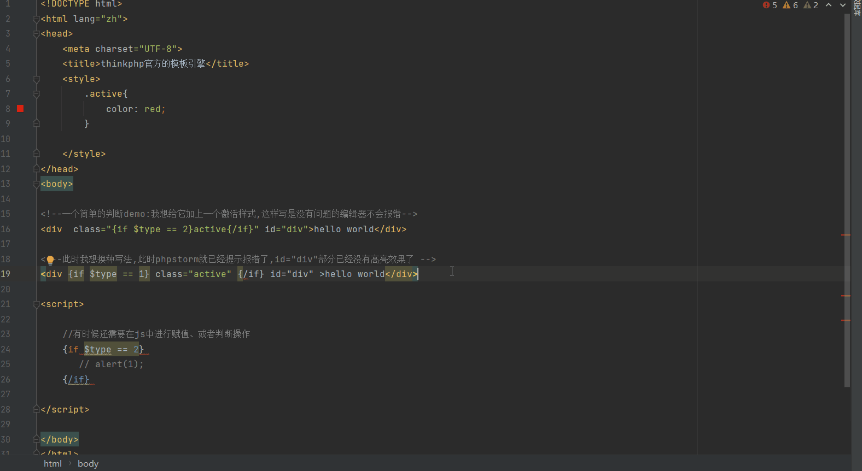Viewport: 862px width, 471px height.
Task: Click hello world text on line 16
Action: pos(344,229)
